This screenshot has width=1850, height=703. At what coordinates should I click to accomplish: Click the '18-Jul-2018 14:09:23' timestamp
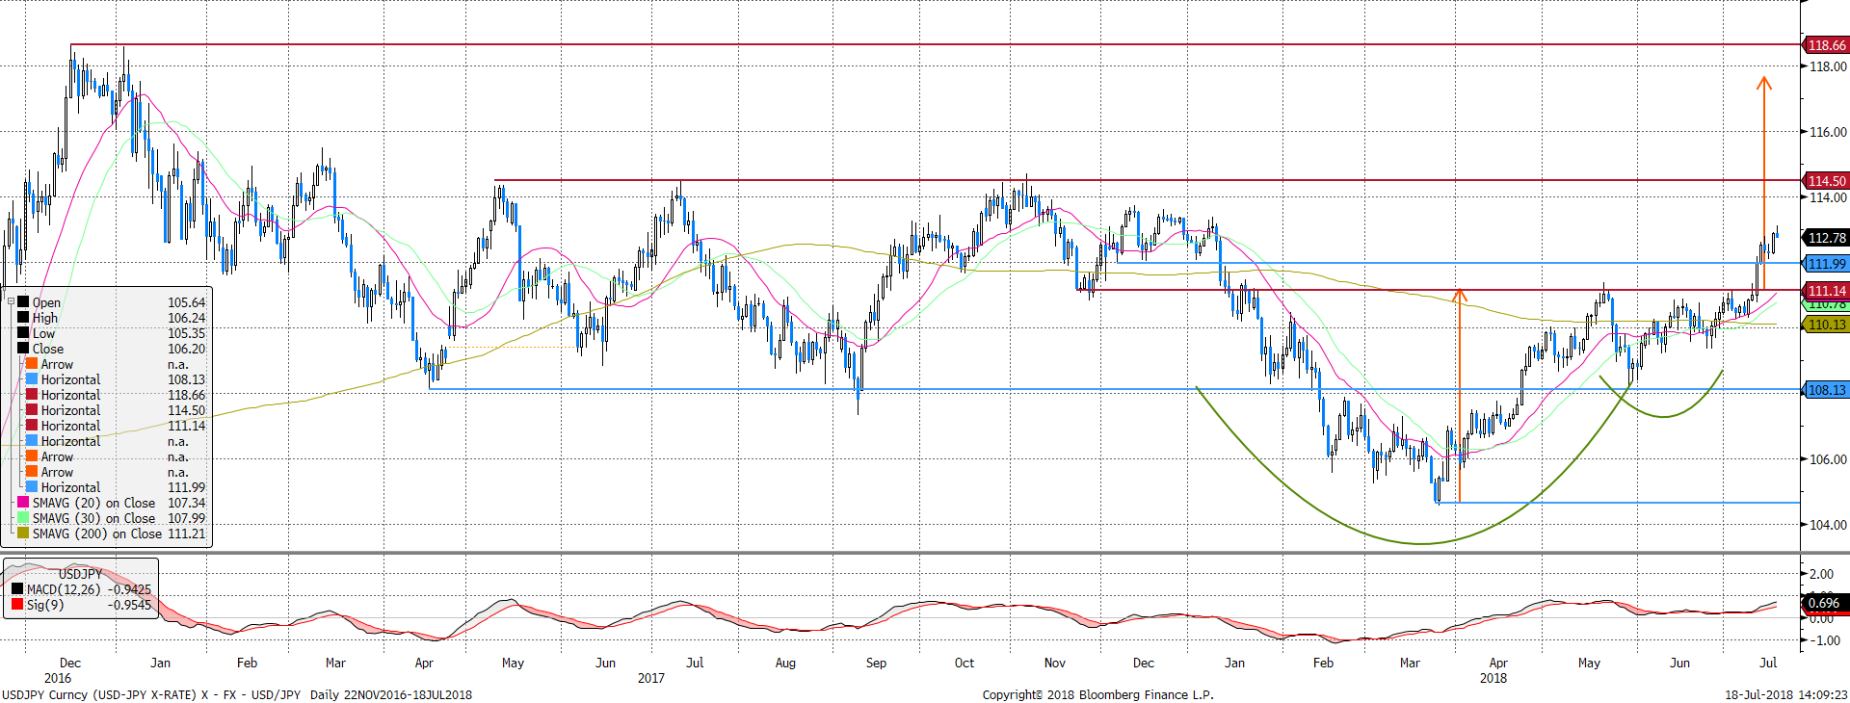[1786, 694]
